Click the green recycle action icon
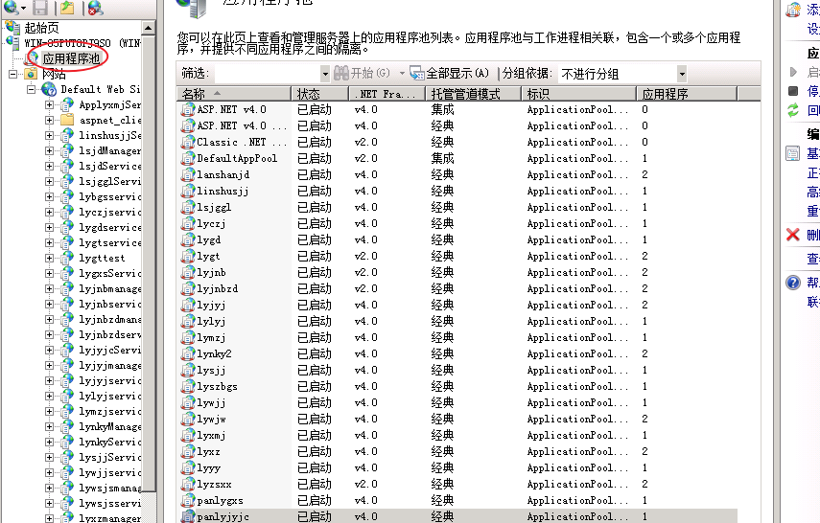The image size is (820, 523). point(793,110)
